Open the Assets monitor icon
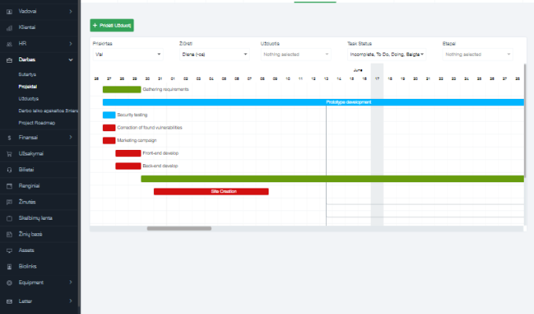This screenshot has height=314, width=534. (9, 250)
